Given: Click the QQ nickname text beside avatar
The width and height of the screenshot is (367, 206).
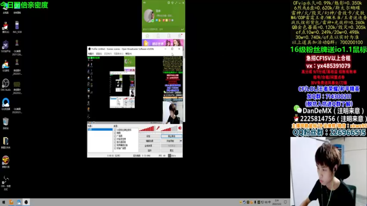Looking at the screenshot, I should (158, 11).
